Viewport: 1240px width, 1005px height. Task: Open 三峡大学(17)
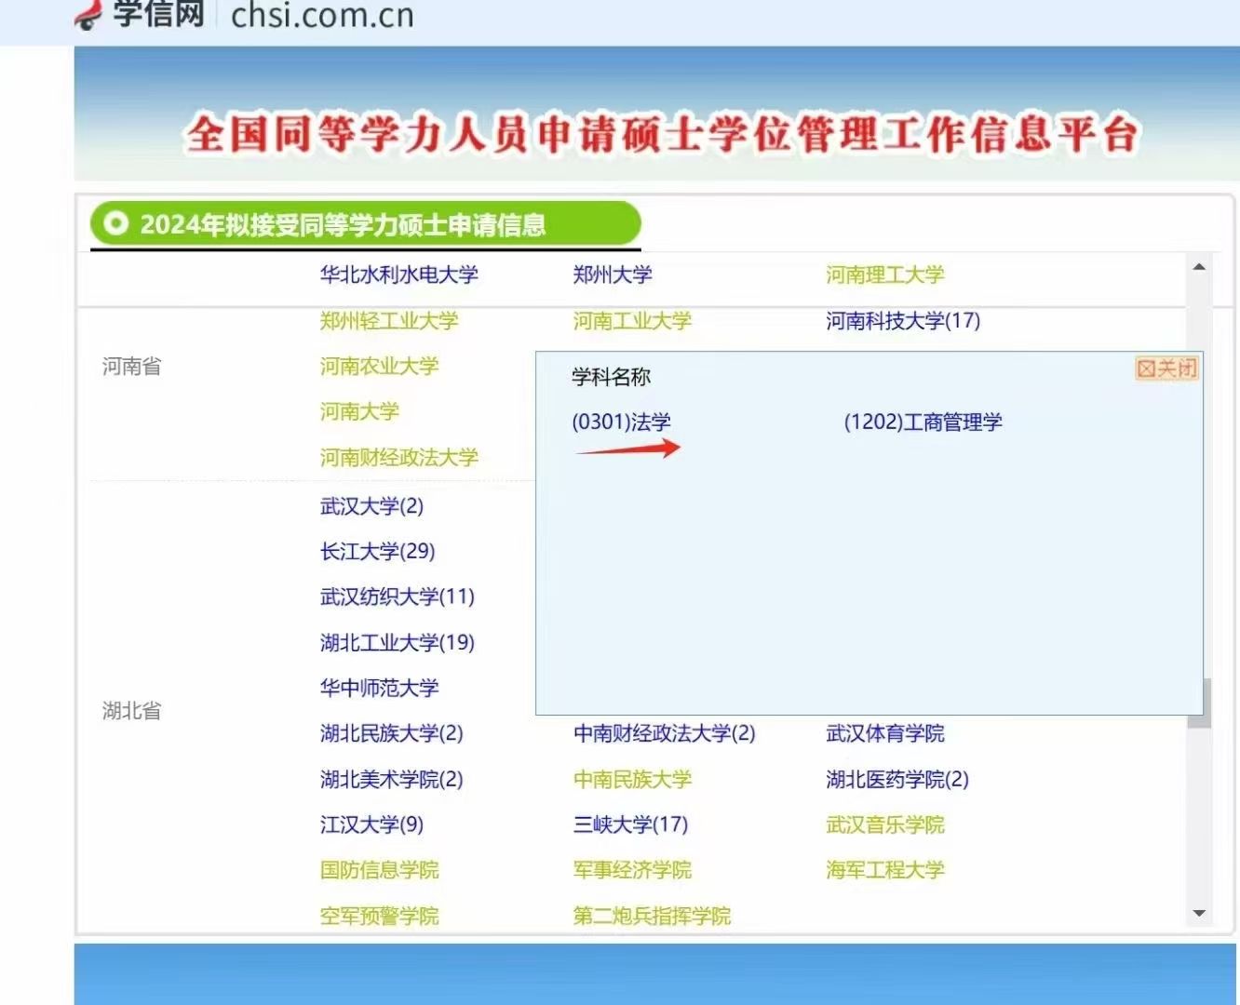point(630,824)
